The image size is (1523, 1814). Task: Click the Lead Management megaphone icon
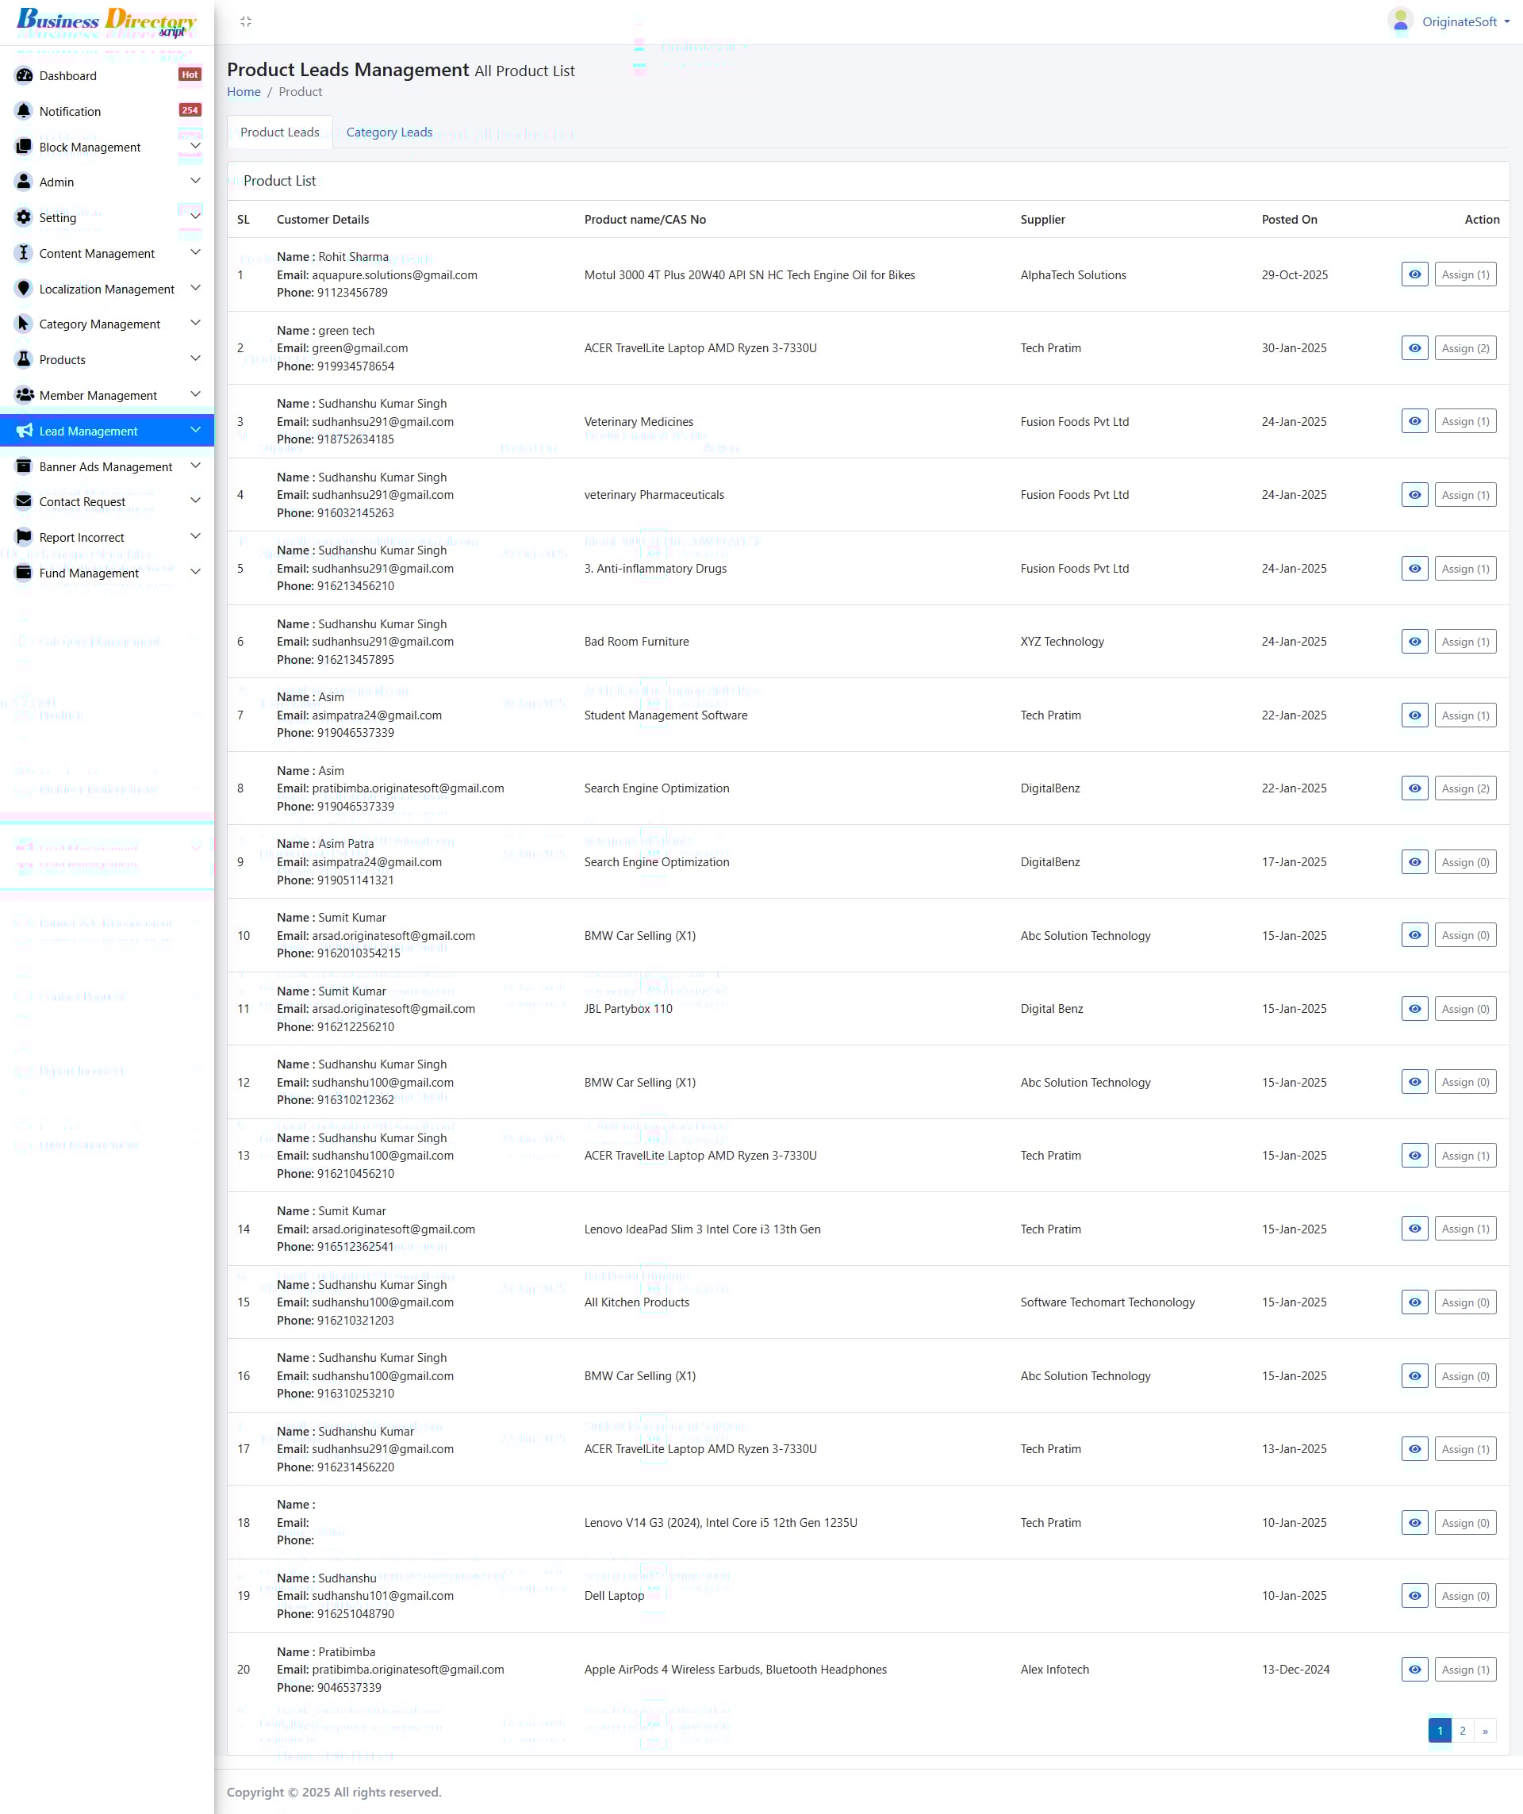(x=24, y=431)
